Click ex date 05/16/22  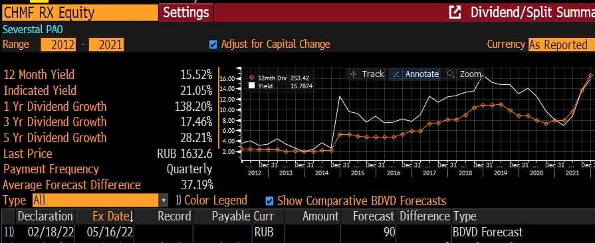110,232
